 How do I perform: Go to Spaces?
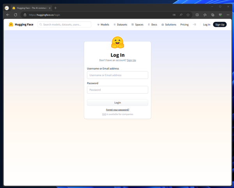137,25
